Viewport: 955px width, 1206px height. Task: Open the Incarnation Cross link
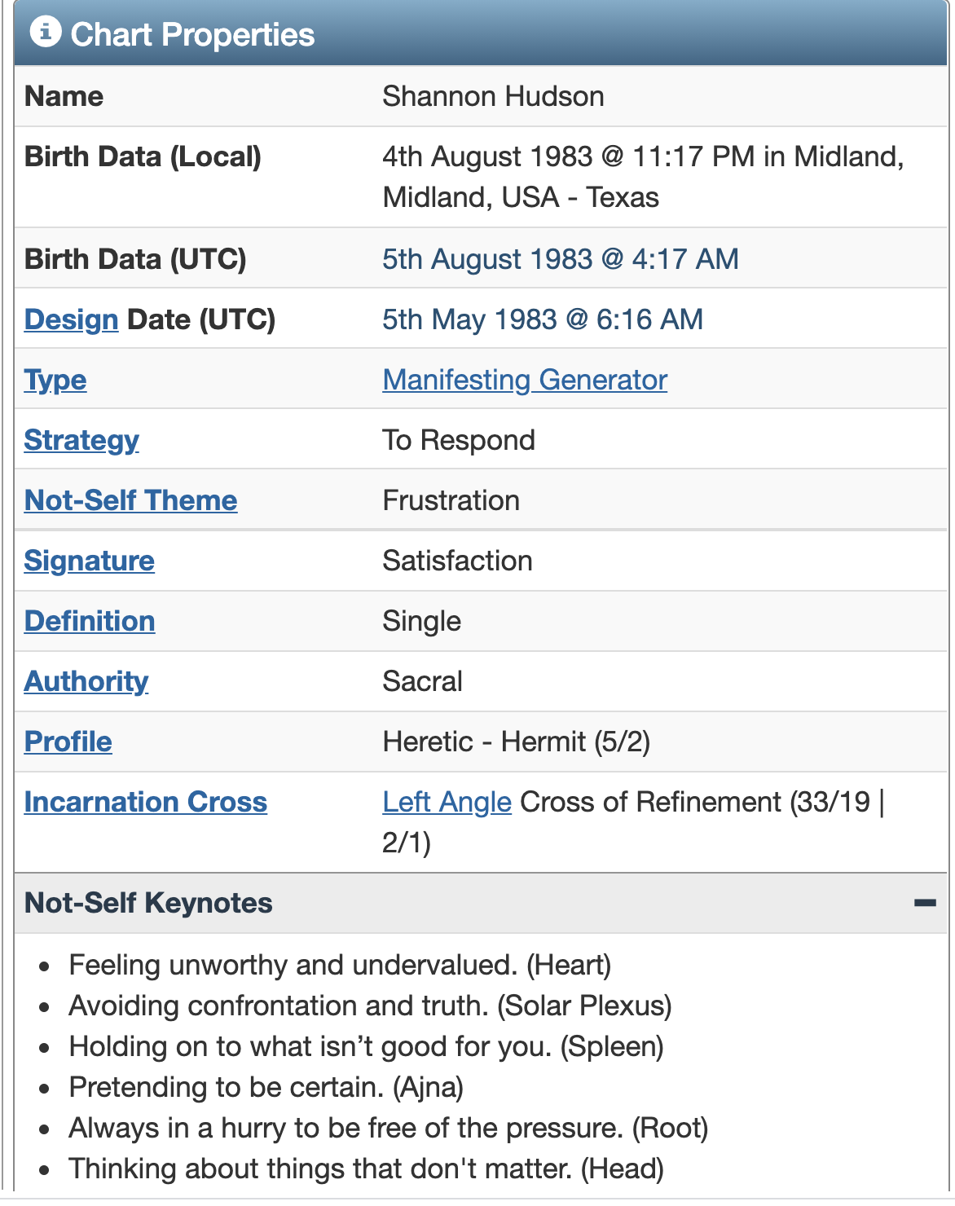coord(146,802)
